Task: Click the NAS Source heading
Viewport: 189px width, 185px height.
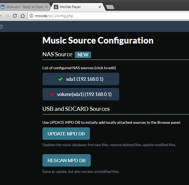Action: (x=57, y=54)
